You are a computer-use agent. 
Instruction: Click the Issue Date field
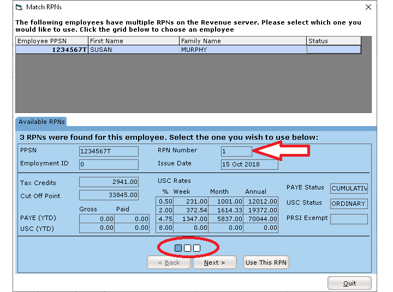tap(249, 164)
